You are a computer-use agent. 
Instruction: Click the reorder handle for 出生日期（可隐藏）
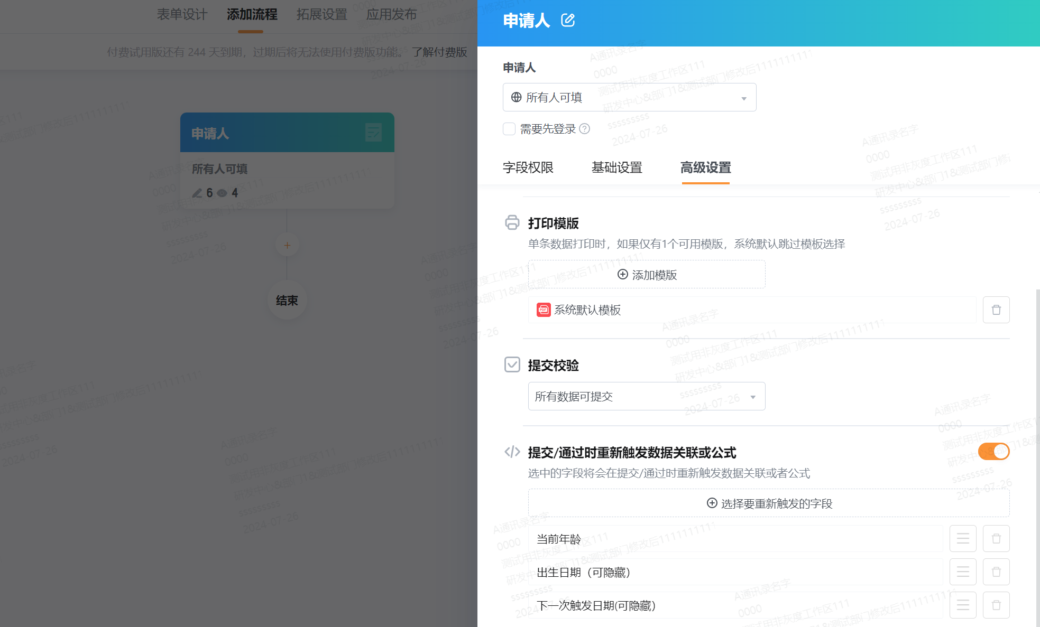(x=963, y=572)
